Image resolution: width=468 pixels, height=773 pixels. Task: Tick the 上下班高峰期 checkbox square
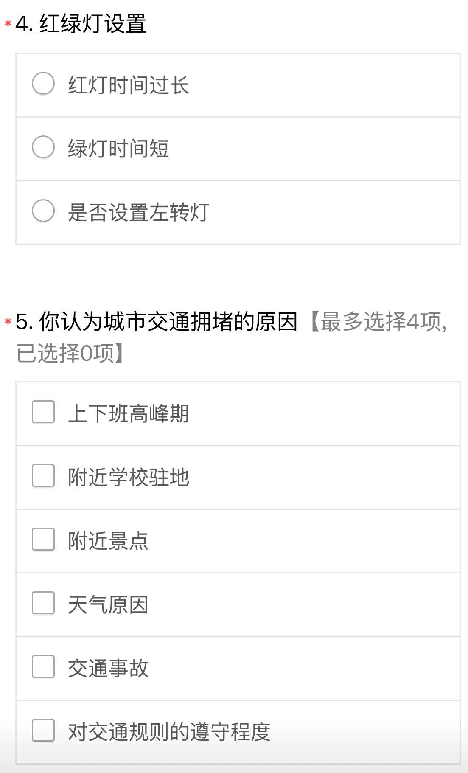tap(43, 412)
